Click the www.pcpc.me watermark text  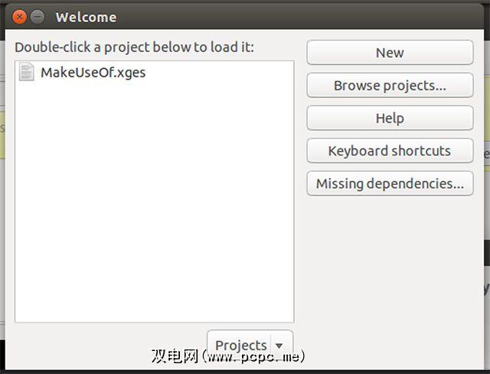(249, 357)
